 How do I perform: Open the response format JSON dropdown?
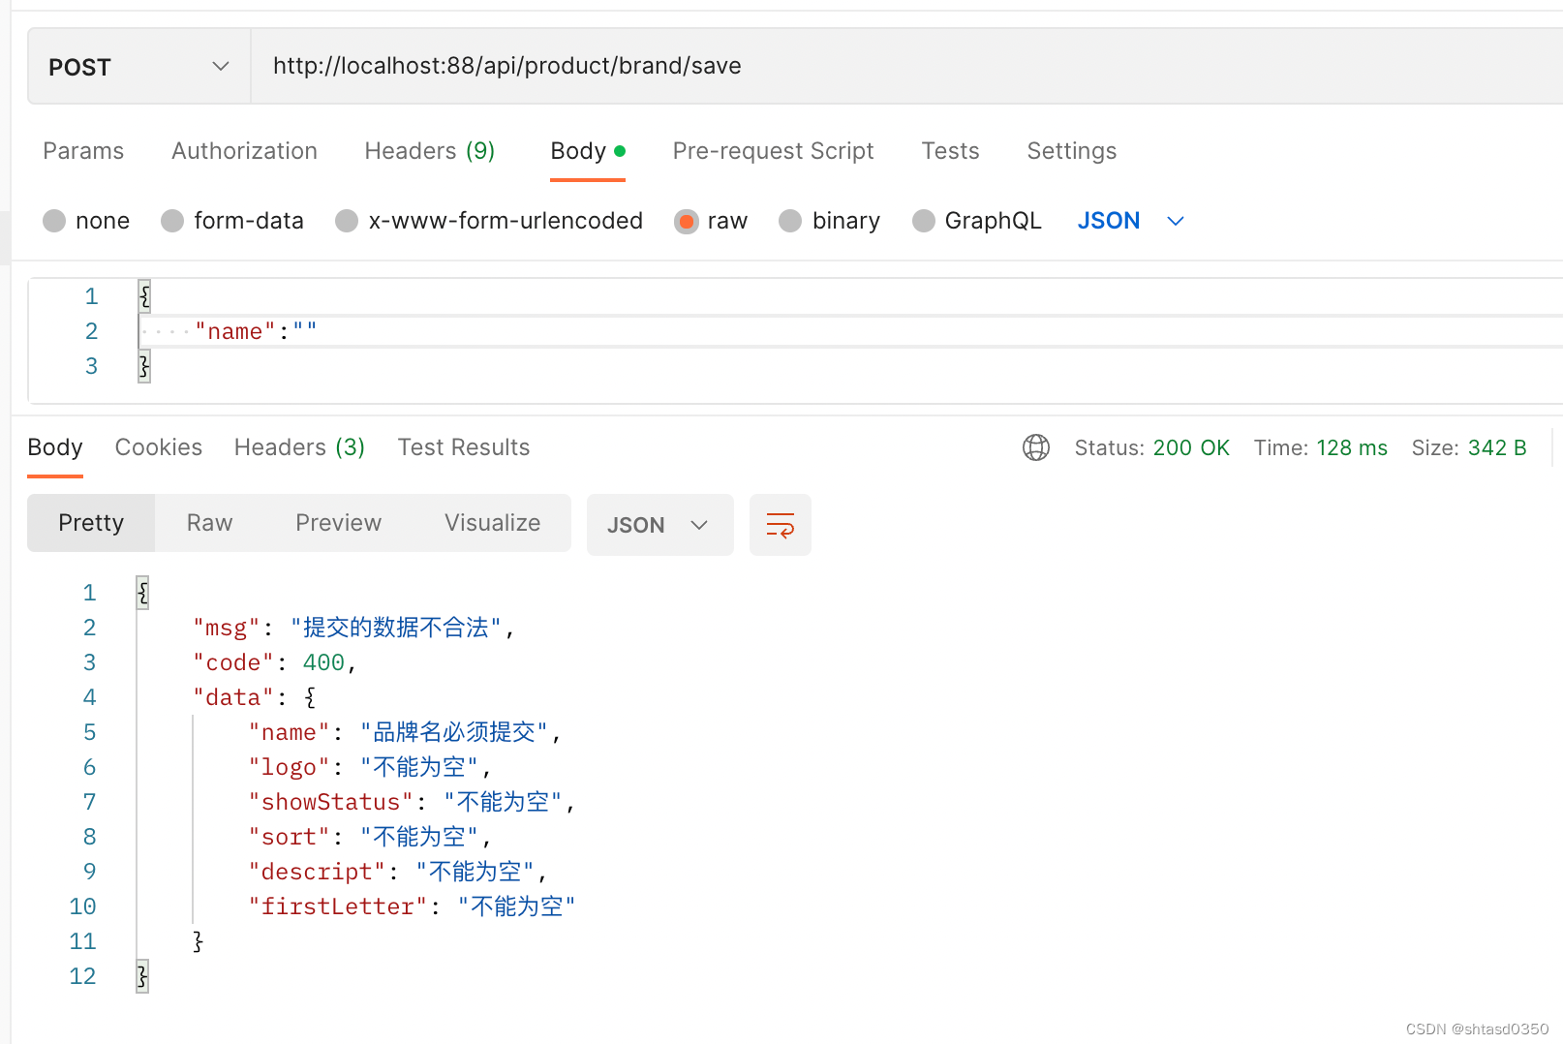(659, 525)
